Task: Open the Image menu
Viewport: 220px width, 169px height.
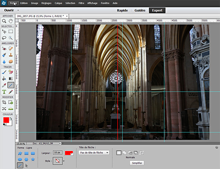Action: [34, 3]
